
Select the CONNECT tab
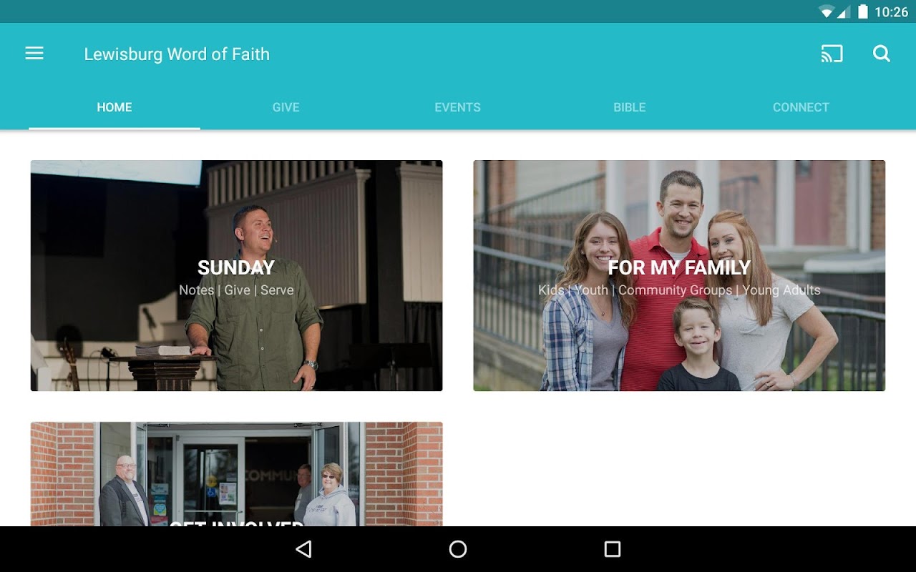801,107
